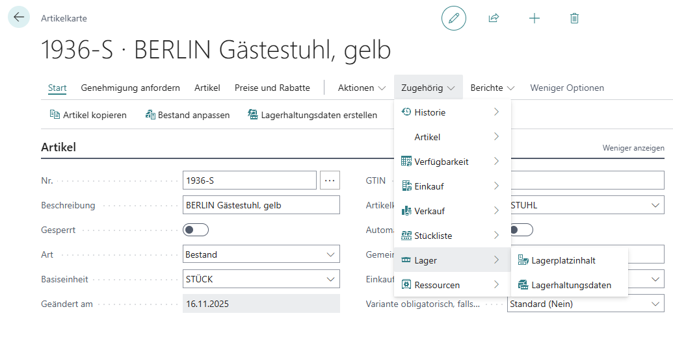673x344 pixels.
Task: Open Ressourcen submenu
Action: (x=453, y=285)
